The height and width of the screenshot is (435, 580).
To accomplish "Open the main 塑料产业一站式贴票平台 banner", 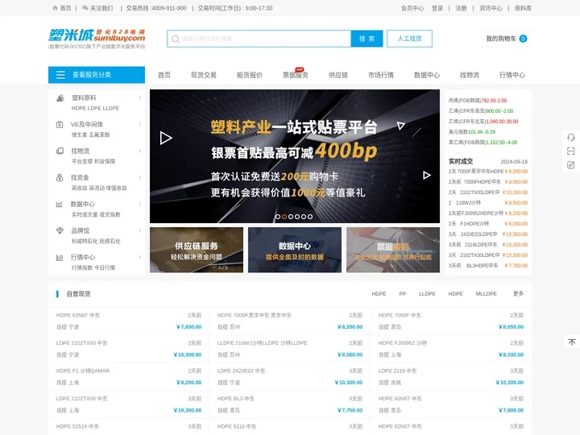I will click(x=295, y=156).
